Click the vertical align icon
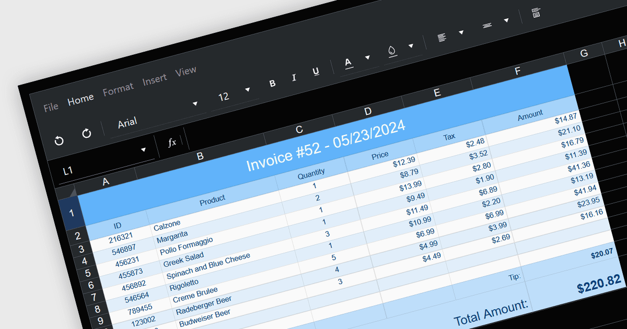The height and width of the screenshot is (329, 627). [487, 26]
